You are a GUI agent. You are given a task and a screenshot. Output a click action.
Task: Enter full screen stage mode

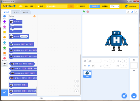click(x=136, y=12)
